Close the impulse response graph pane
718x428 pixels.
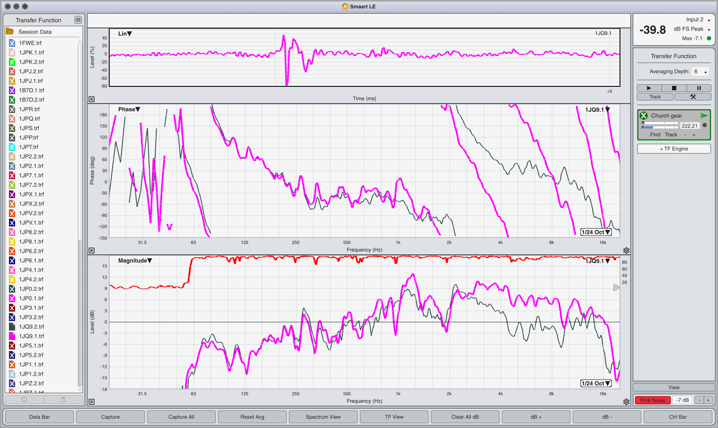92,99
